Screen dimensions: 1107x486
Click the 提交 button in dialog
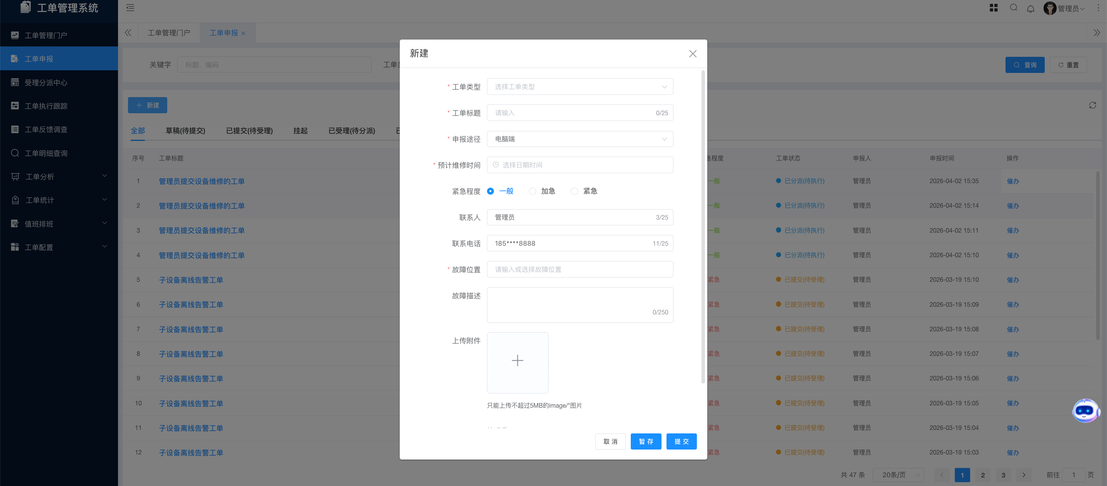(681, 441)
